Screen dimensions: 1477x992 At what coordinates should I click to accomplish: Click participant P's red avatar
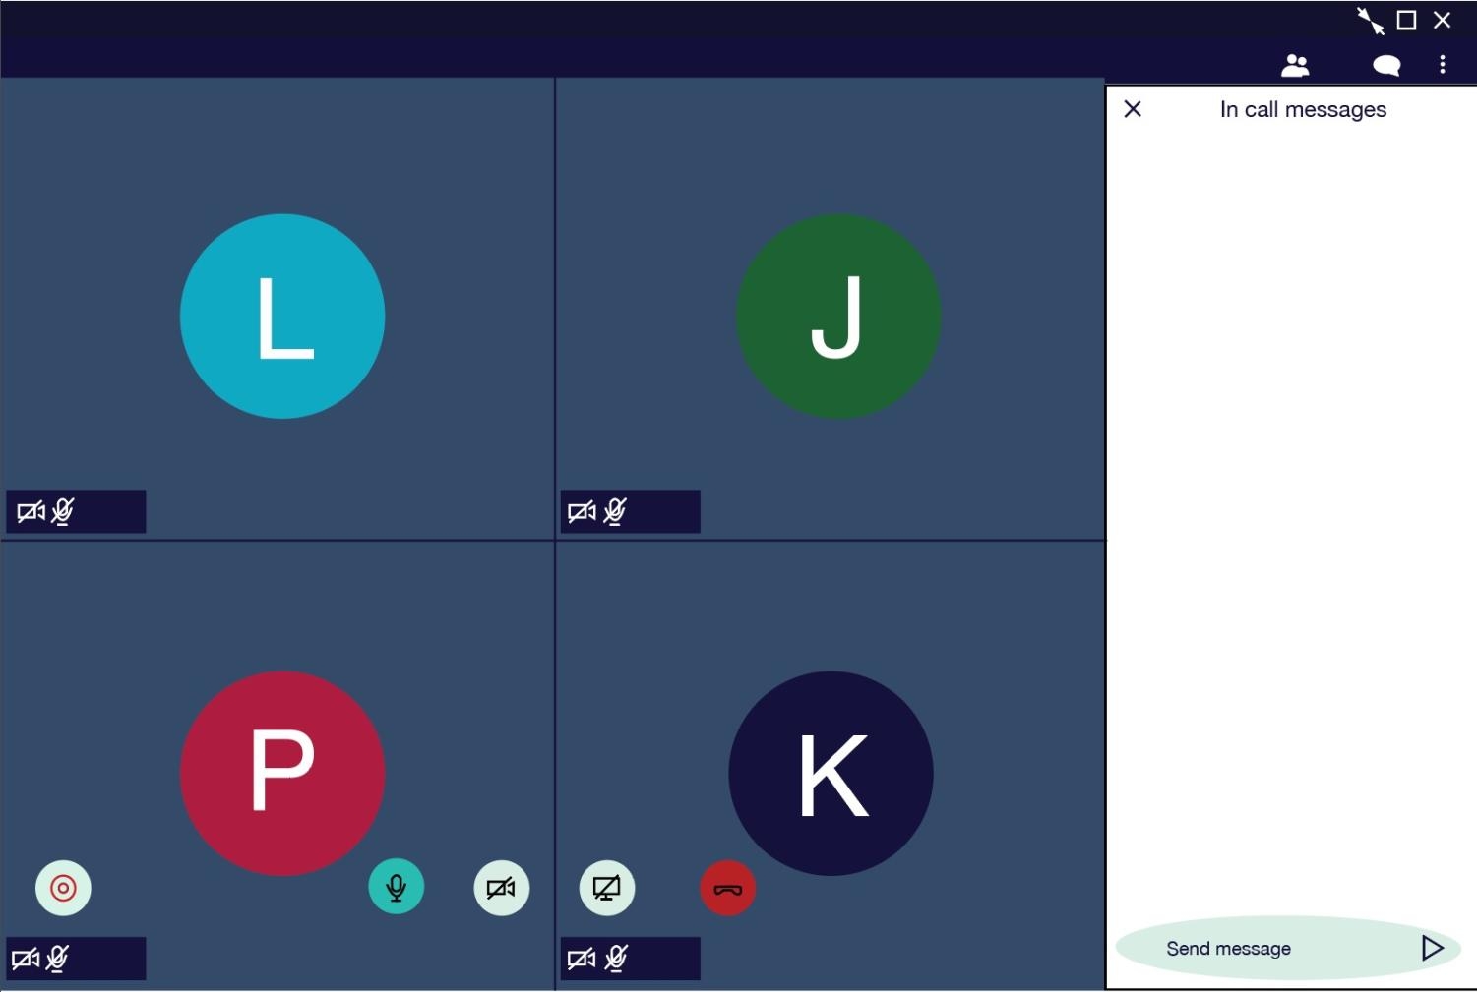pos(282,773)
